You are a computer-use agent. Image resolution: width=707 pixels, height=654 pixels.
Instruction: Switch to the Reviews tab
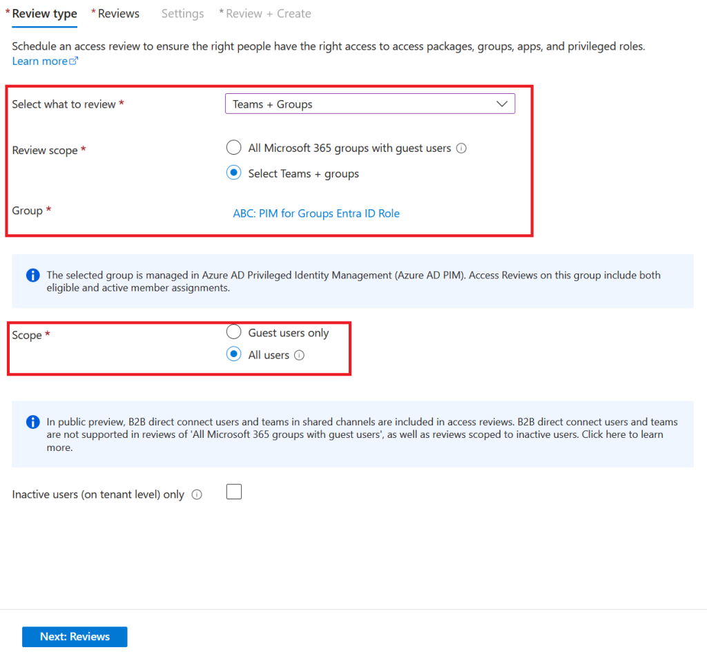pos(118,14)
